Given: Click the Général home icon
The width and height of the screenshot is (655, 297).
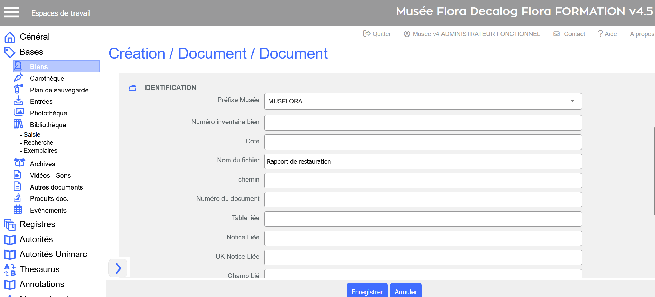Looking at the screenshot, I should coord(10,37).
